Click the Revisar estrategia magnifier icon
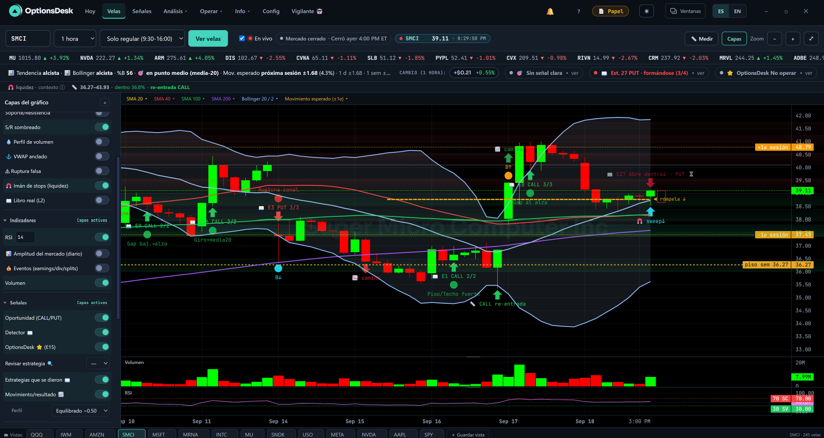This screenshot has height=438, width=824. coord(50,364)
